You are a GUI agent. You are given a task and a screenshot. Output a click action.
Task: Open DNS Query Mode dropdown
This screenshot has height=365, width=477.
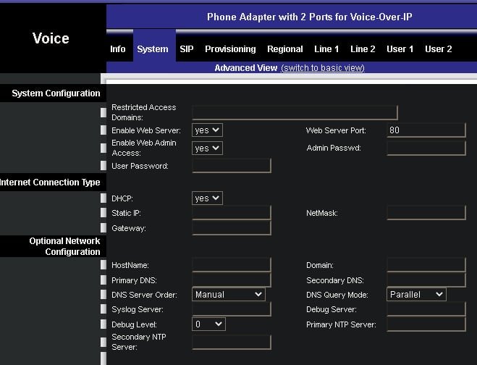pos(416,295)
